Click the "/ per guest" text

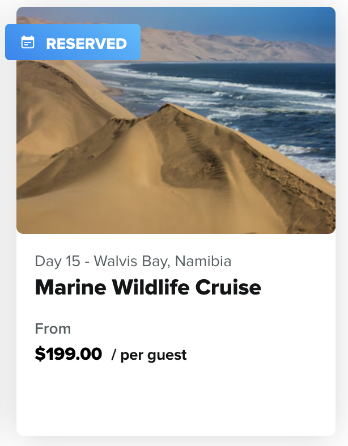pos(149,355)
